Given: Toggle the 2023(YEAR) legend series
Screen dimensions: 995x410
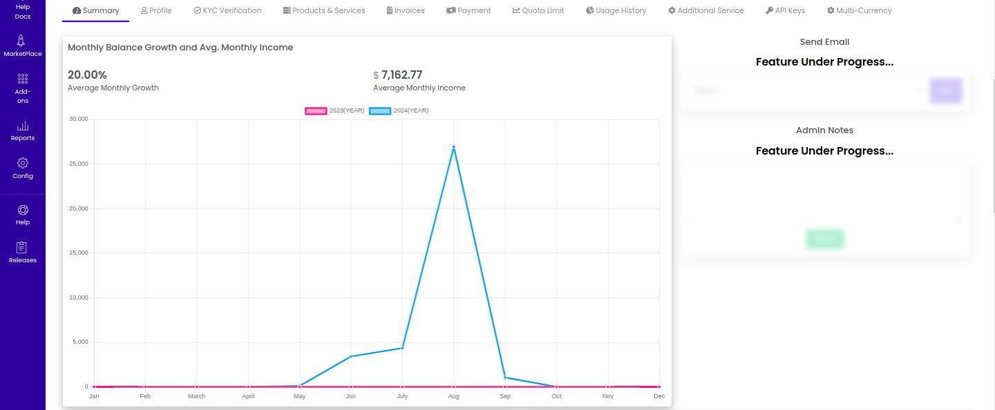Looking at the screenshot, I should point(335,110).
